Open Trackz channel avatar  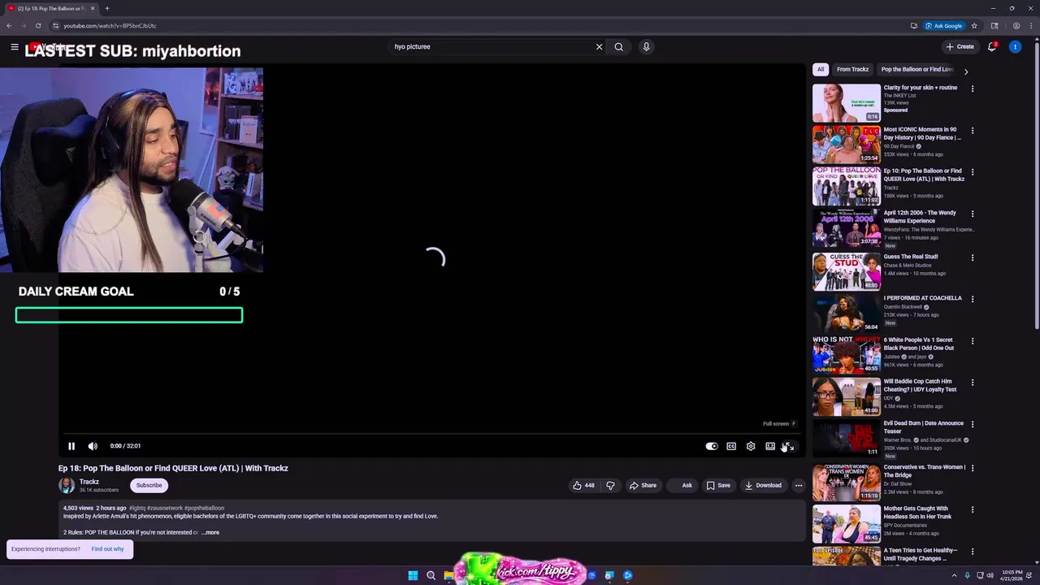point(67,485)
